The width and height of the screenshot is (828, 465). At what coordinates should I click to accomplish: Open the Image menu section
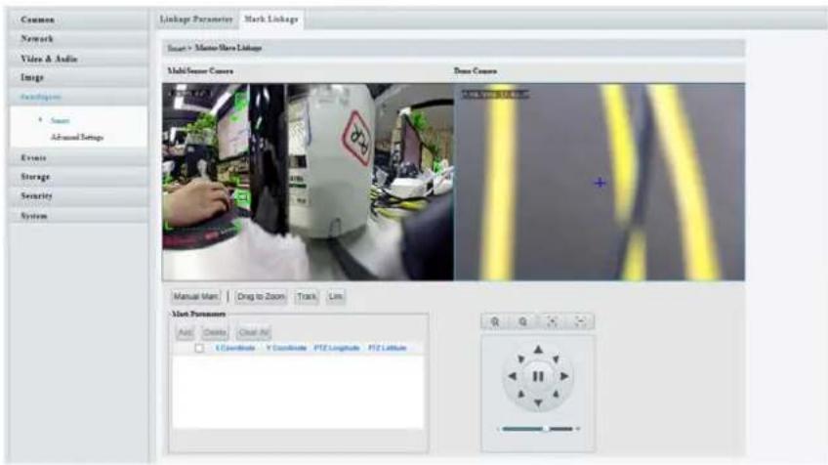[x=78, y=77]
